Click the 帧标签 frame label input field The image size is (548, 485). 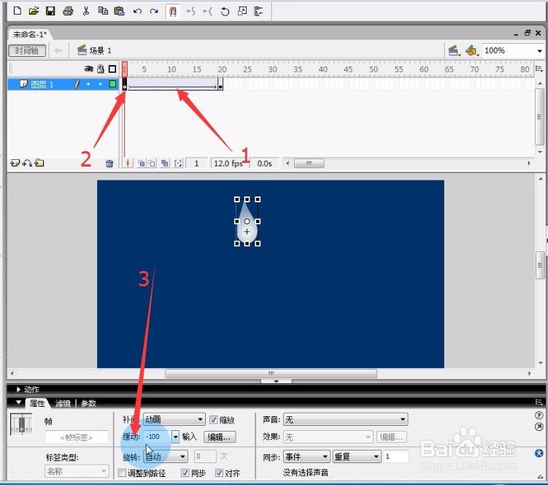tap(77, 438)
